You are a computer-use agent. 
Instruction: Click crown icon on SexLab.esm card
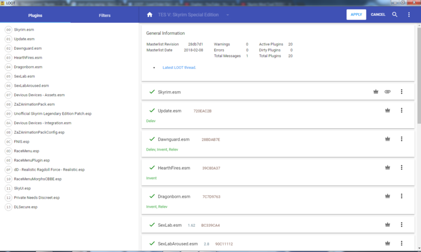(x=387, y=225)
